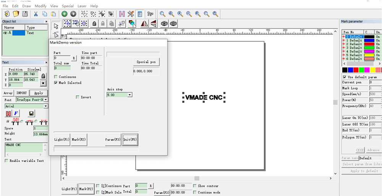The image size is (382, 196).
Task: Click the blue F font icon
Action: pos(16,113)
